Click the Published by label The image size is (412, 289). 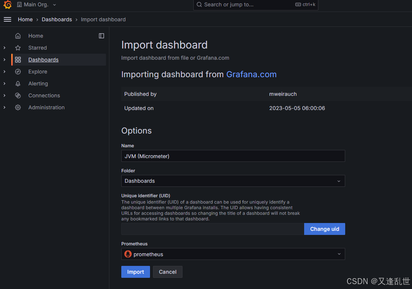point(140,94)
